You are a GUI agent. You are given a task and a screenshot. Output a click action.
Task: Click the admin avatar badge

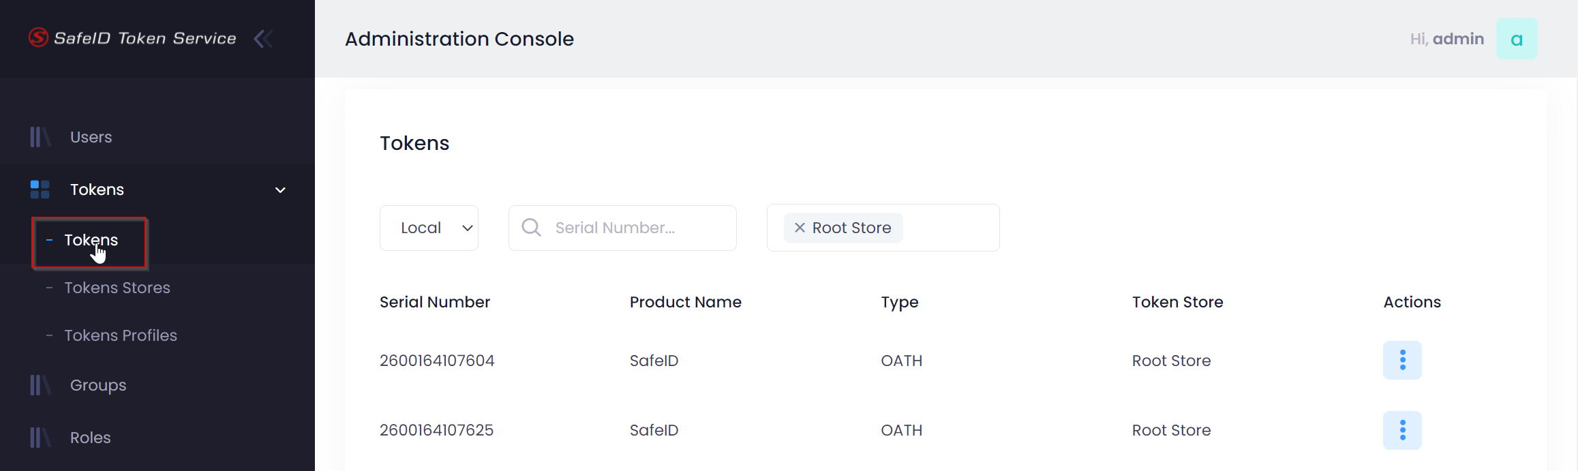tap(1516, 39)
